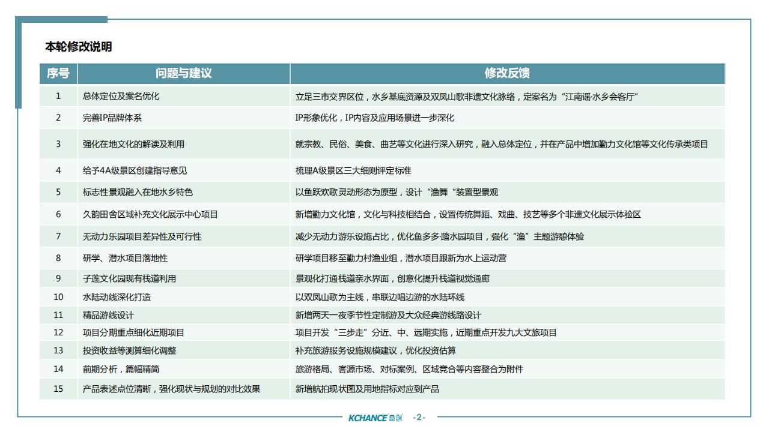Screen dimensions: 769x432
Task: Click the row number 12 cell
Action: [58, 332]
